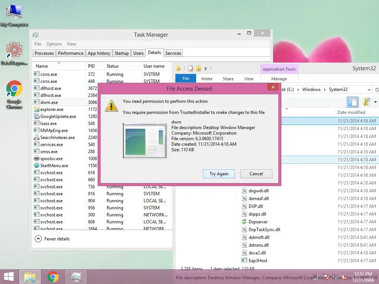
Task: Open Google Chrome desktop shortcut
Action: pyautogui.click(x=14, y=95)
